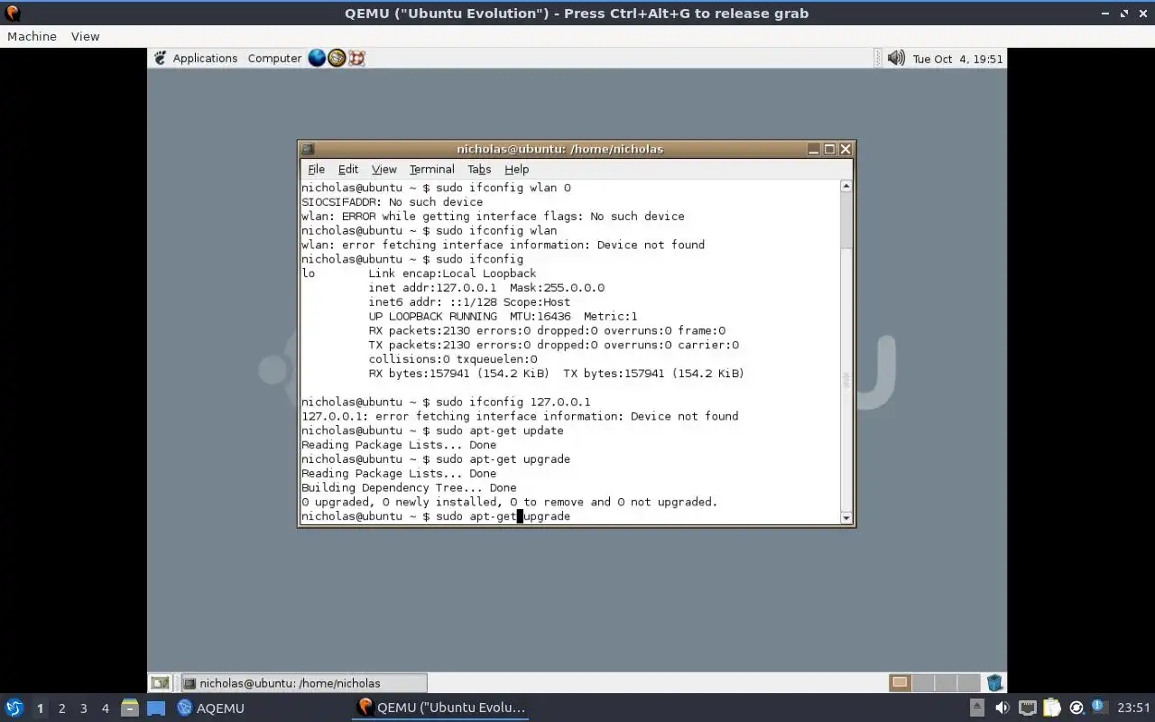Switch to the AQEMU taskbar entry
1155x722 pixels.
tap(210, 708)
